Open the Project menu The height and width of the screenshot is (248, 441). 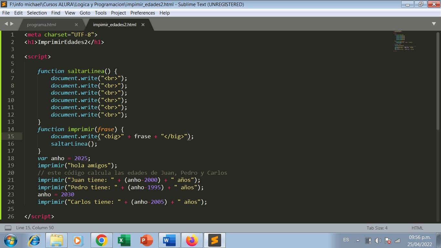[118, 13]
